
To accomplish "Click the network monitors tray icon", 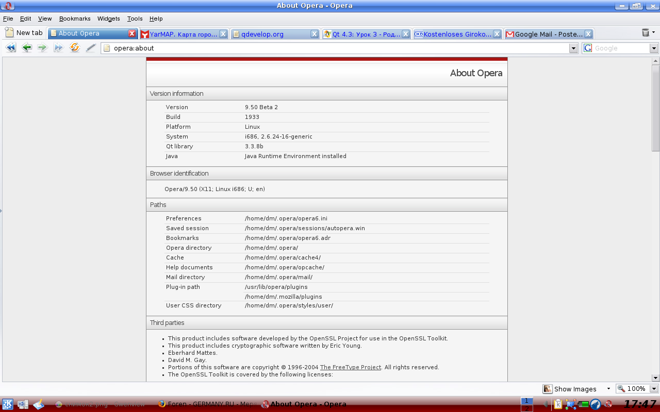I will click(x=571, y=404).
